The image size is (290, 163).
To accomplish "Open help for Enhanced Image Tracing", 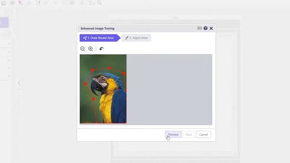I will pyautogui.click(x=205, y=28).
